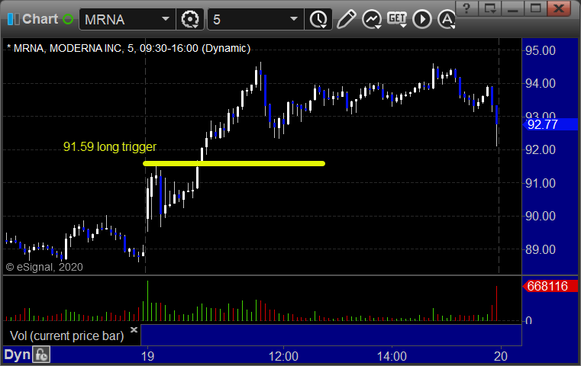Click the 'Chart' window title label
Viewport: 581px width, 366px height.
pyautogui.click(x=40, y=19)
